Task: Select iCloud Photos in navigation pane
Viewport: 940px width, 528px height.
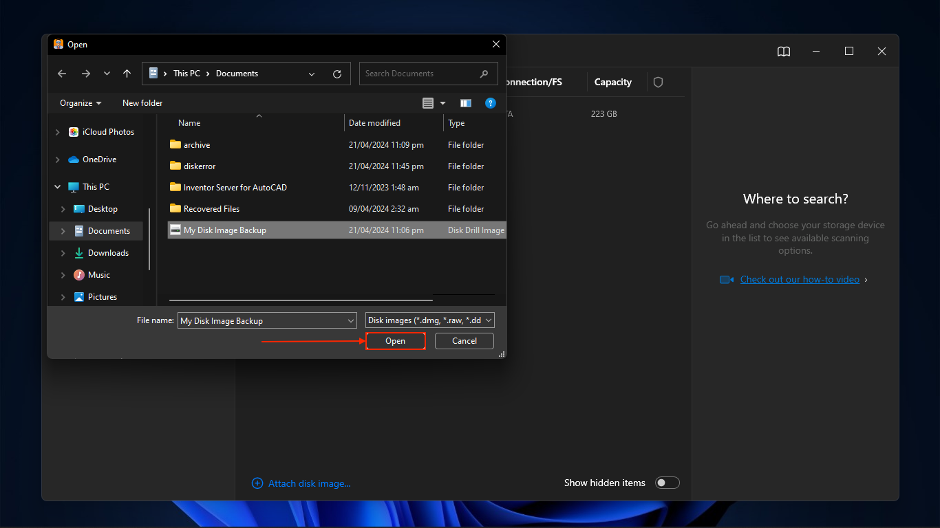Action: 101,132
